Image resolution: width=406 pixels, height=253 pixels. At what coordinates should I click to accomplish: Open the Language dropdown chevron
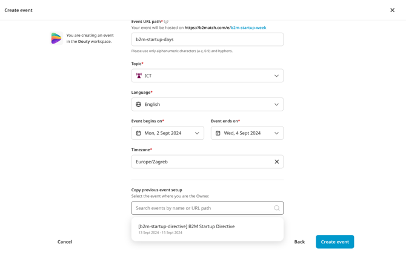click(x=276, y=105)
